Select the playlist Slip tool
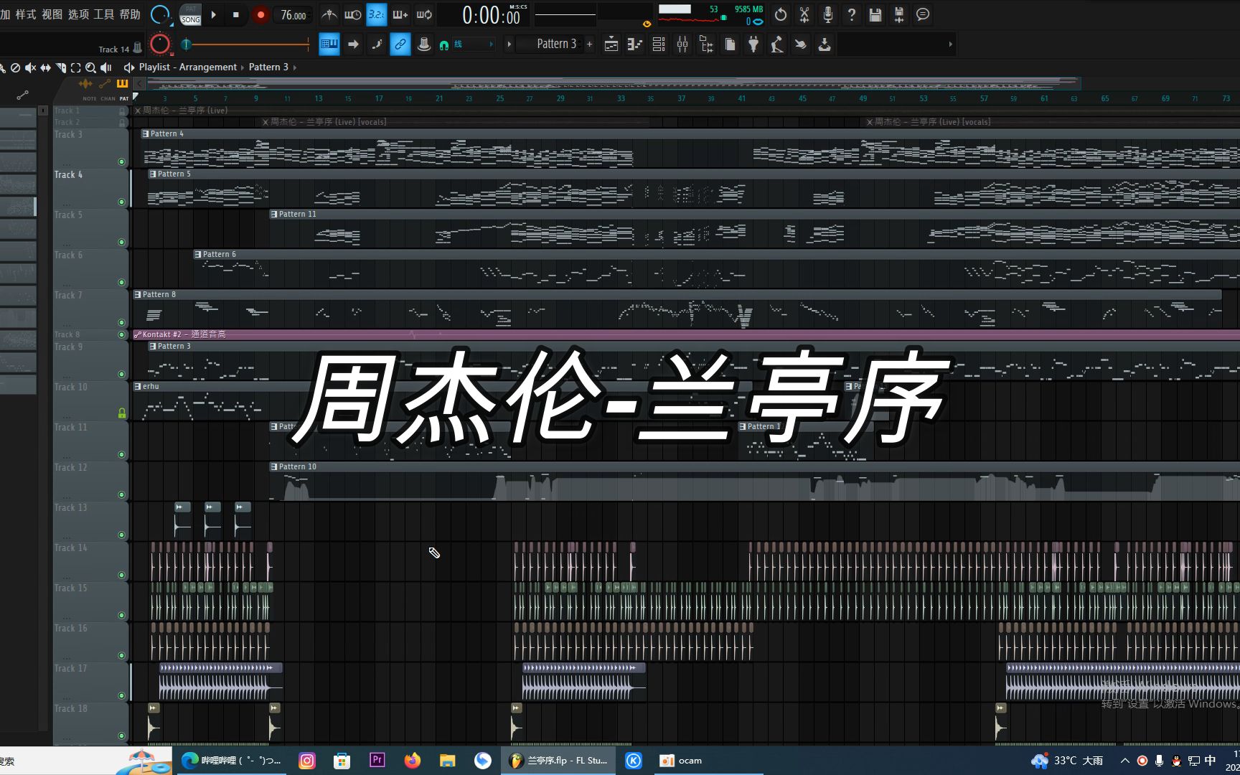Image resolution: width=1240 pixels, height=775 pixels. pyautogui.click(x=45, y=67)
